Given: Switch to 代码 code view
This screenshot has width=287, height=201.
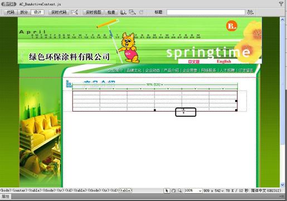Looking at the screenshot, I should 11,12.
